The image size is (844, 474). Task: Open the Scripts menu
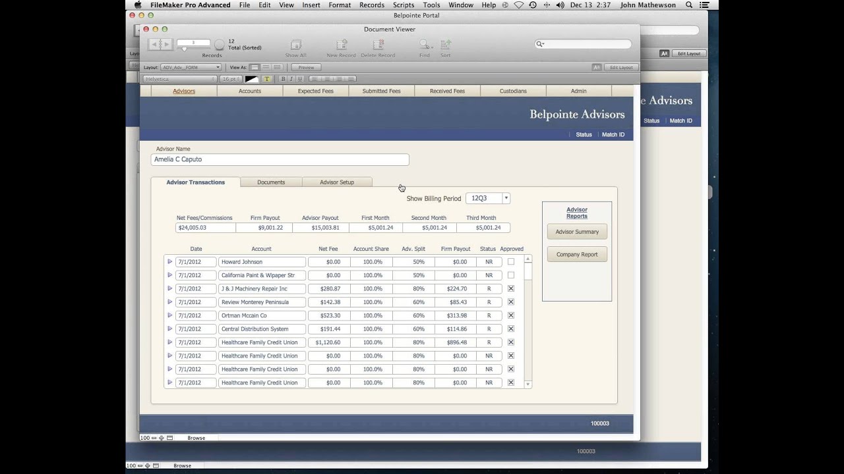404,5
